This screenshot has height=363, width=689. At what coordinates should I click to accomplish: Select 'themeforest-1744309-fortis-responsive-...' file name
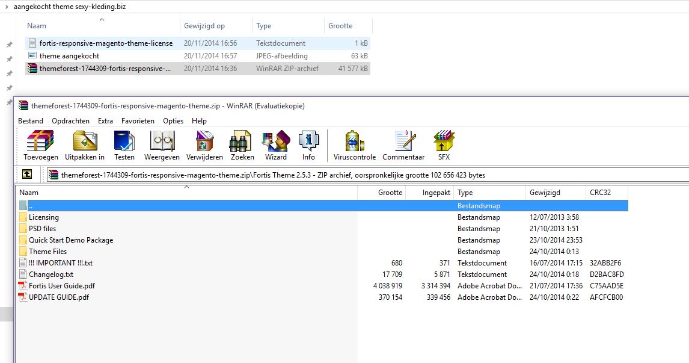point(105,68)
